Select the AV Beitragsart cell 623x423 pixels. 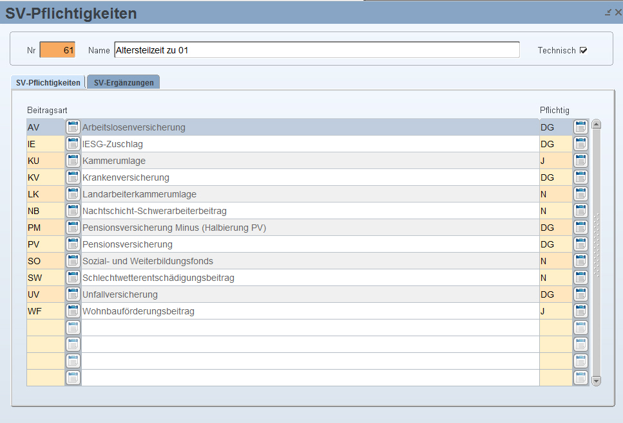pos(46,127)
